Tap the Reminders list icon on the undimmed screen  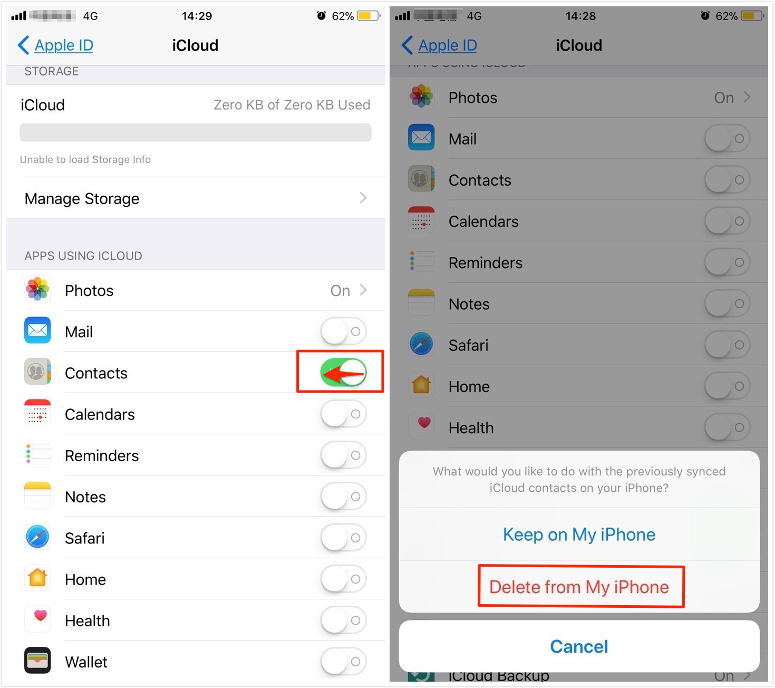click(37, 455)
